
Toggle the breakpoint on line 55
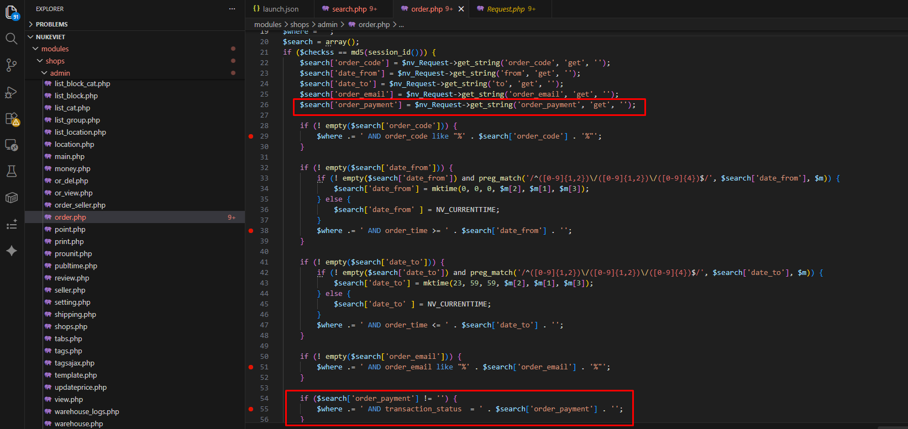click(251, 409)
